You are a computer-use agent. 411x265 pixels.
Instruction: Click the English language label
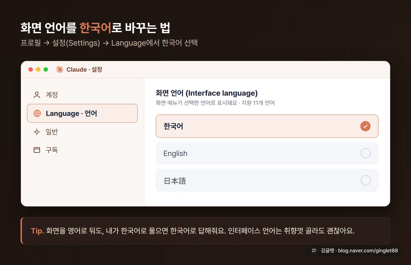[x=175, y=154]
